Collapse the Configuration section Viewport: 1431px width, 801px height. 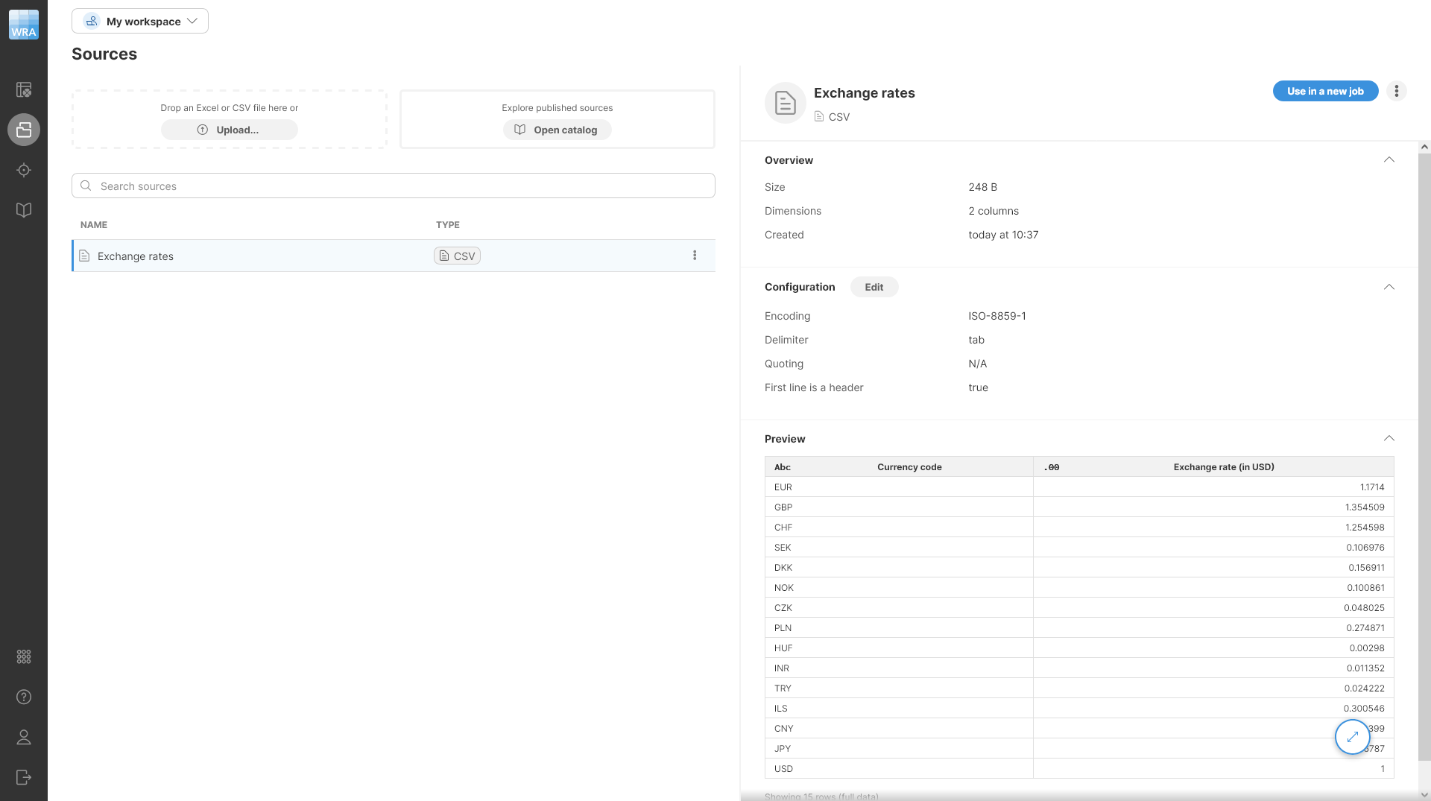click(1389, 287)
